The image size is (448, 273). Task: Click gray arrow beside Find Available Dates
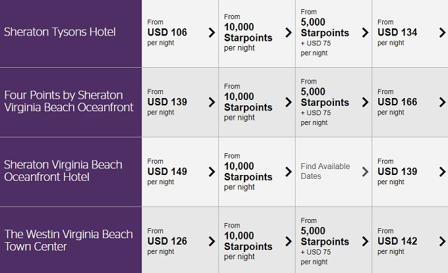point(365,172)
